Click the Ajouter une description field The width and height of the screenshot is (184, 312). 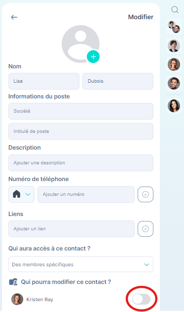click(81, 163)
